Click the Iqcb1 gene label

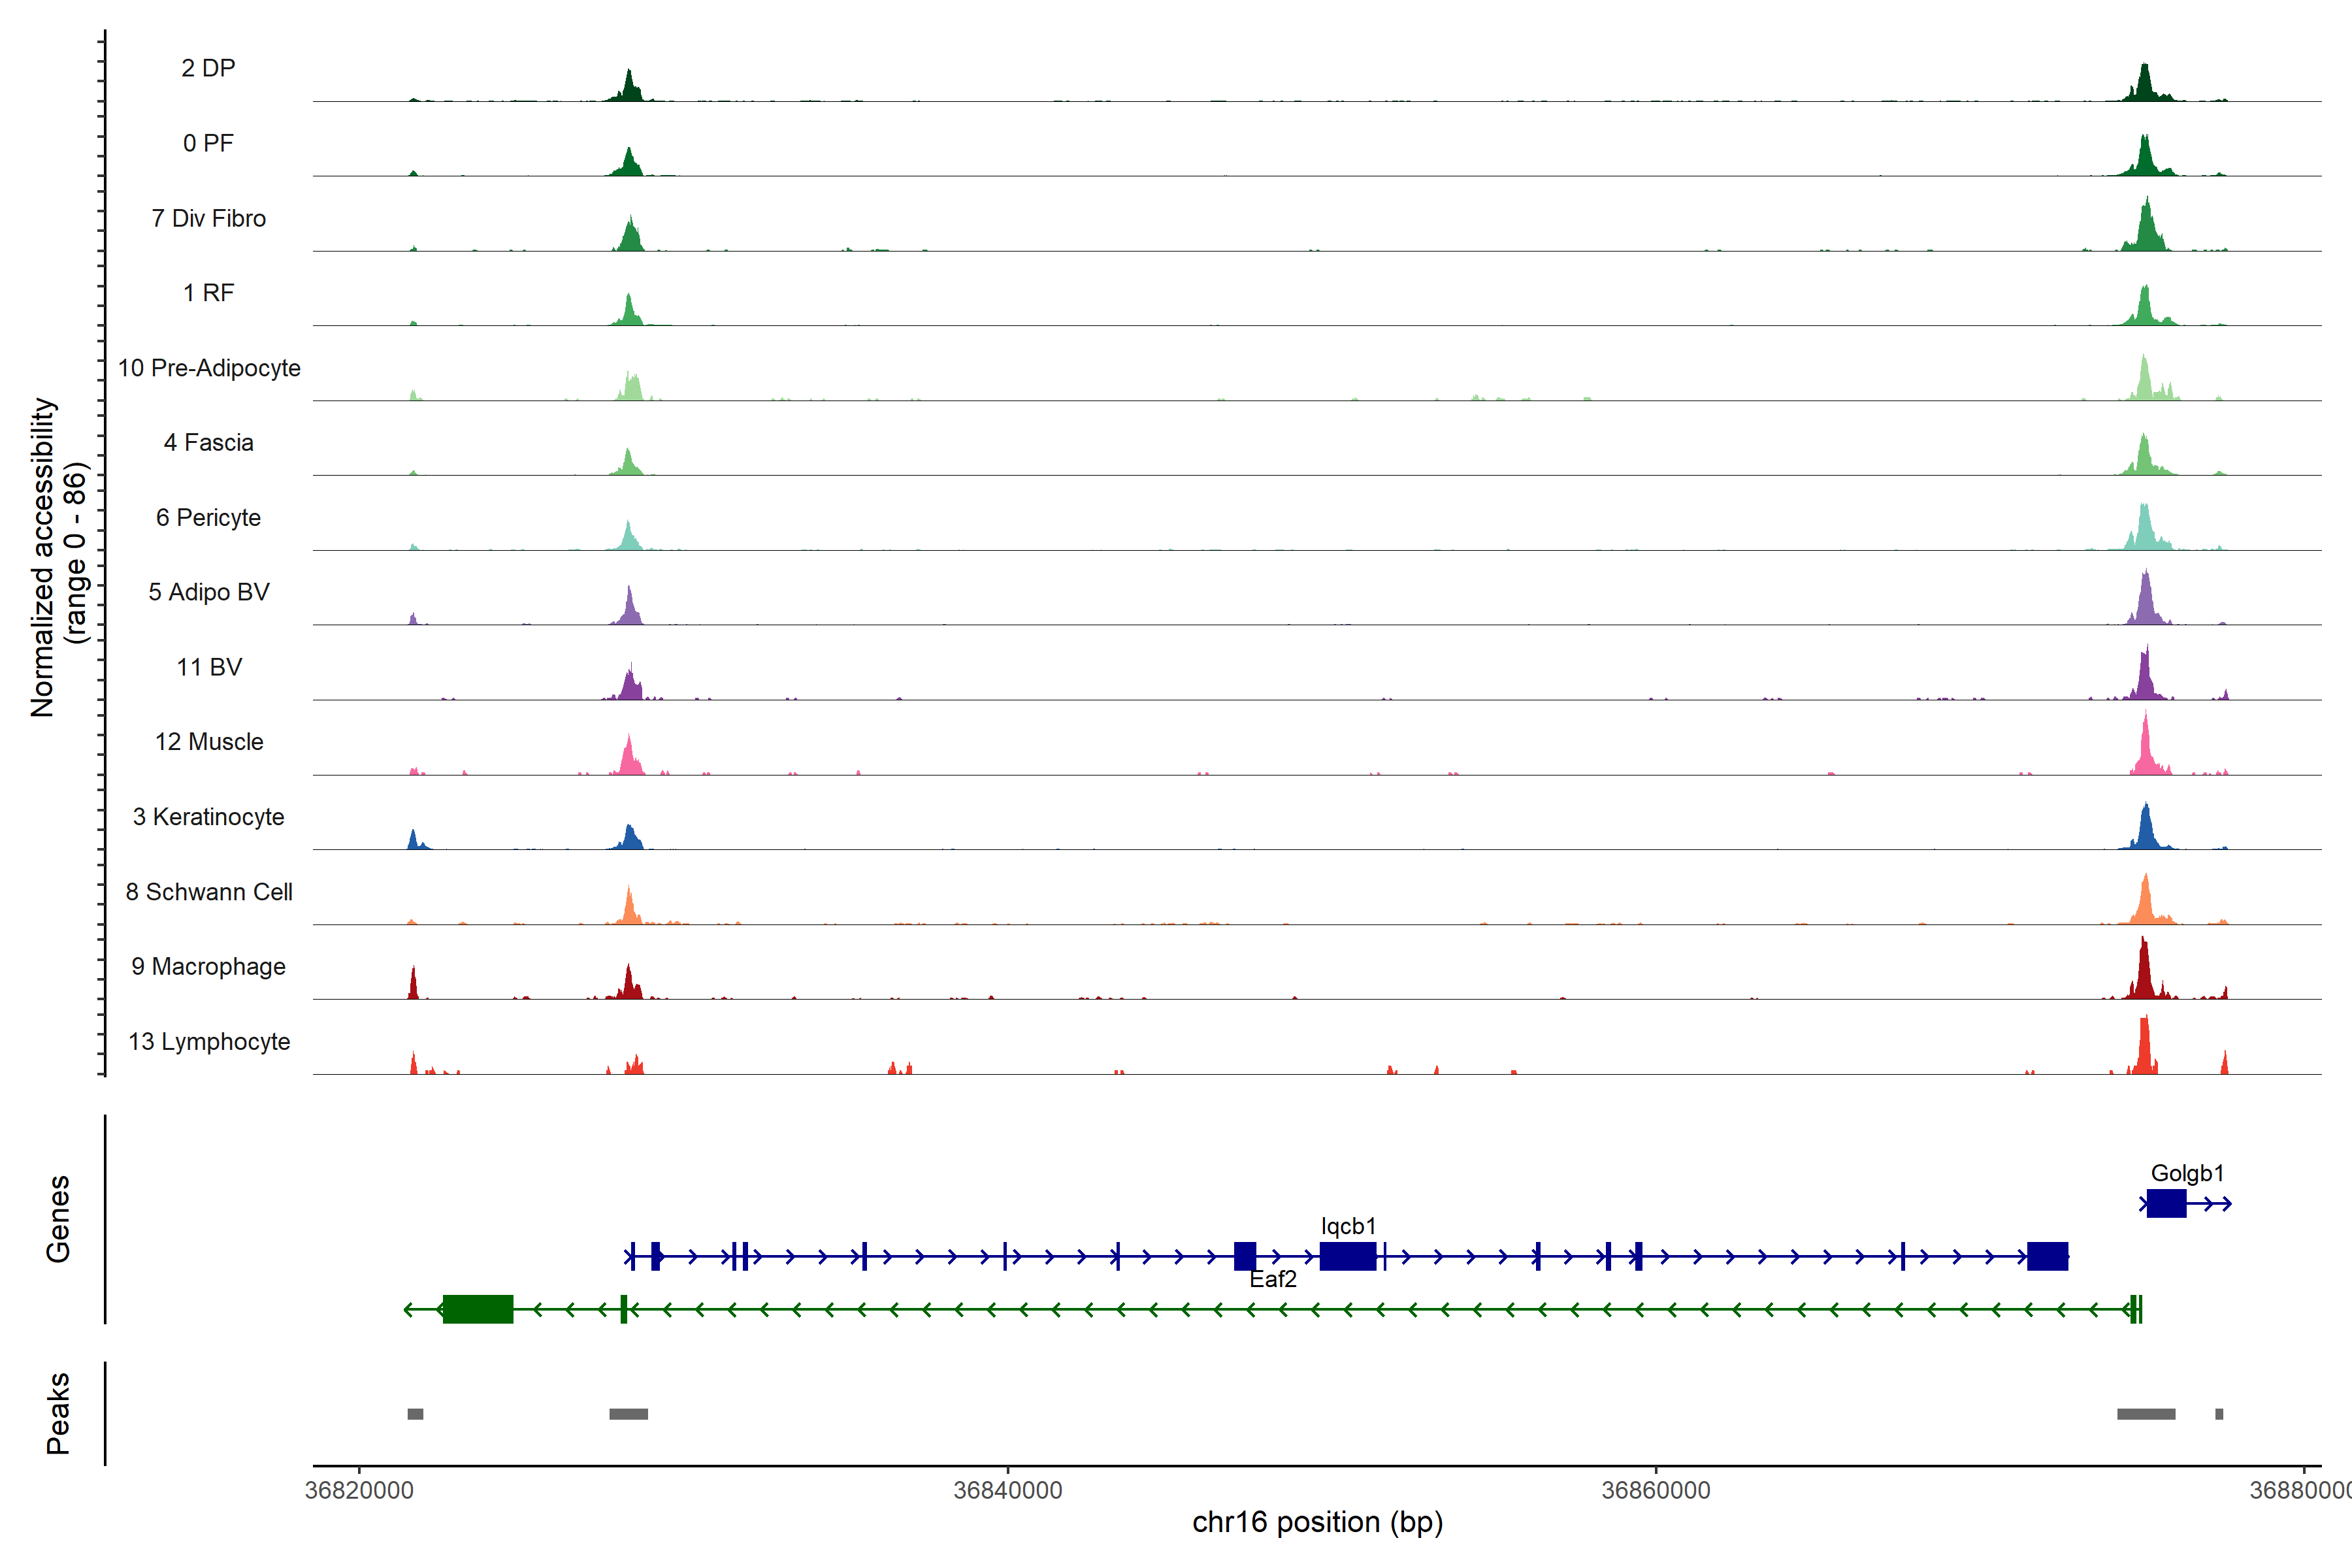click(1348, 1226)
